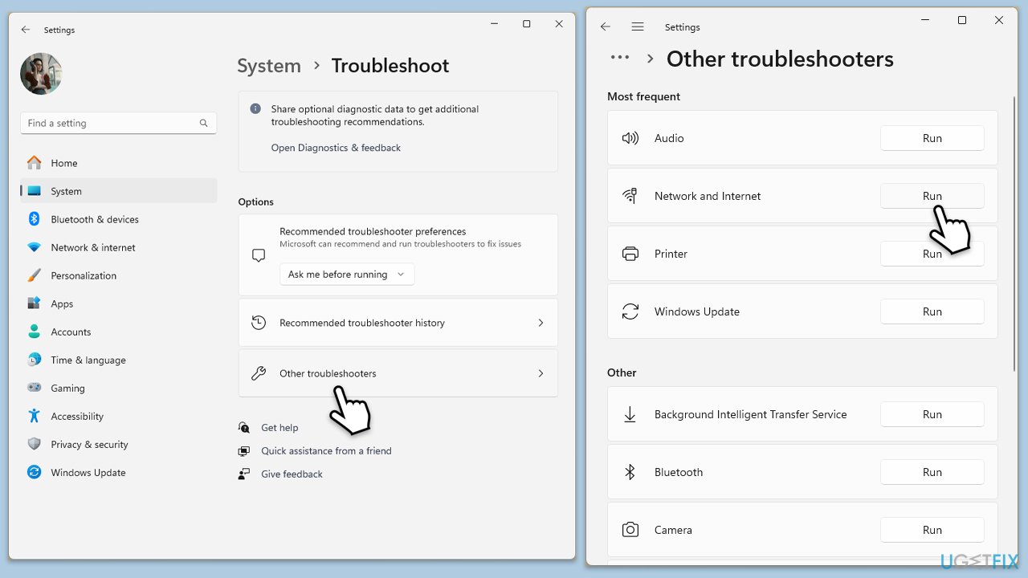Run the Network and Internet troubleshooter
The width and height of the screenshot is (1028, 578).
coord(932,196)
